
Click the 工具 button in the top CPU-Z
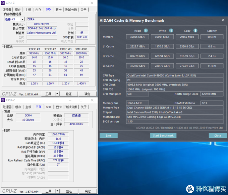pyautogui.click(x=48, y=94)
